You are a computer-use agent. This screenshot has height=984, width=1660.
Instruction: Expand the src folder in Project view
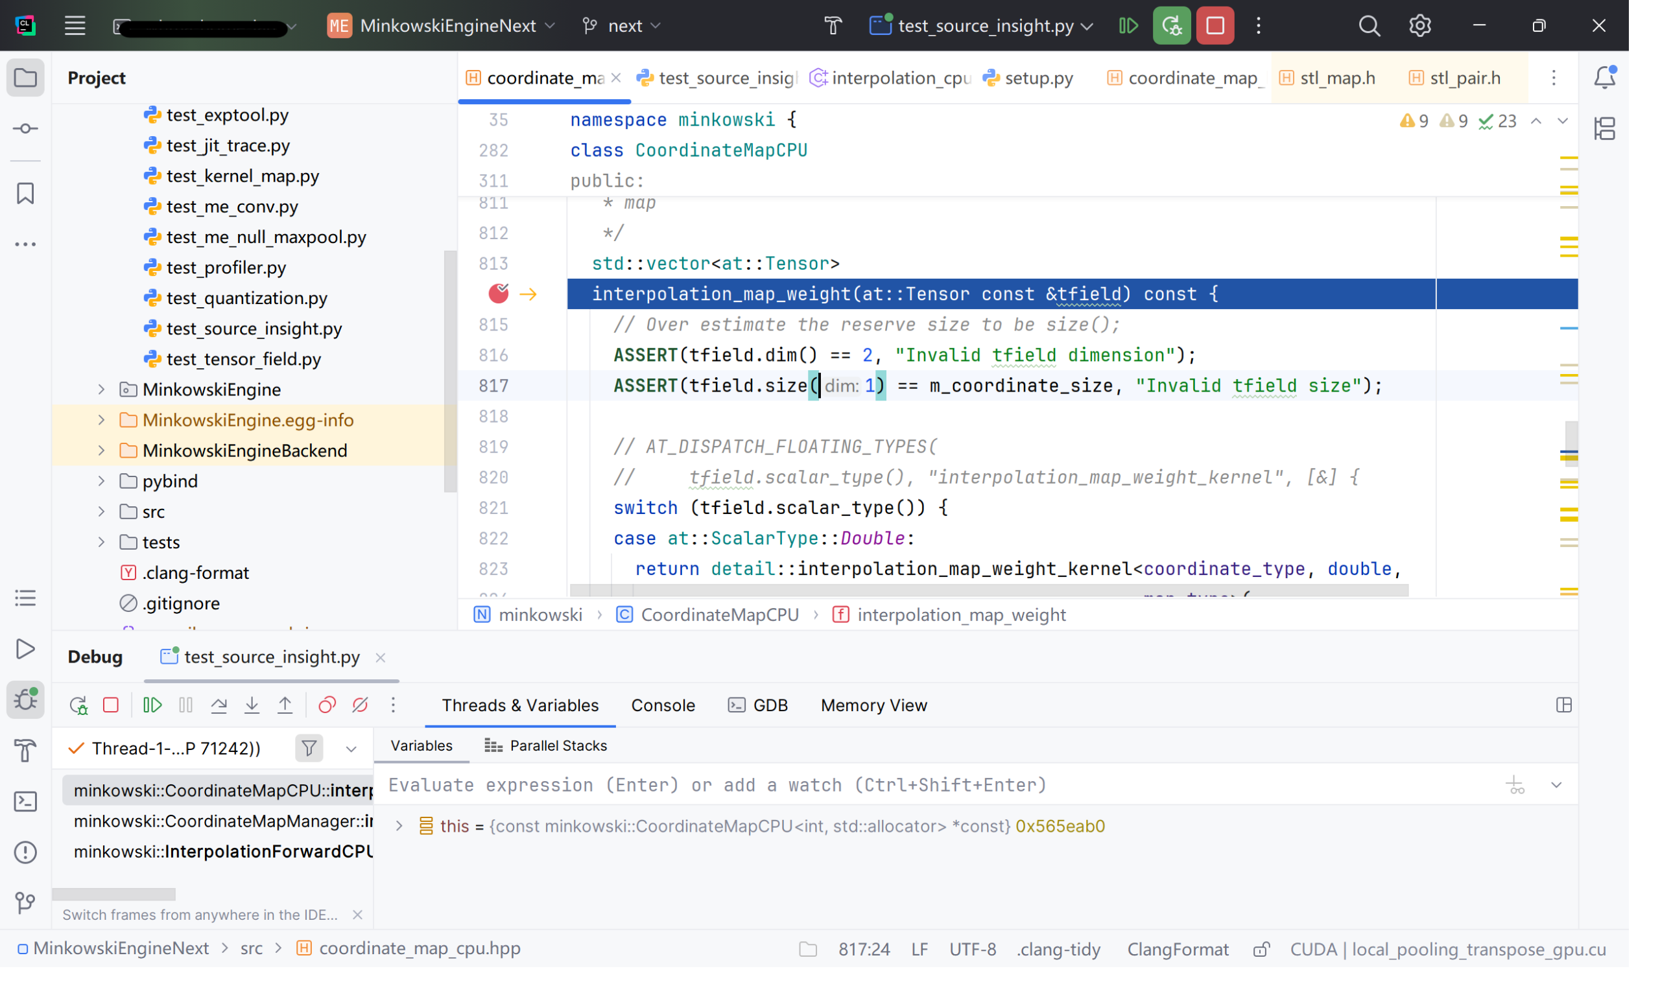pos(101,511)
